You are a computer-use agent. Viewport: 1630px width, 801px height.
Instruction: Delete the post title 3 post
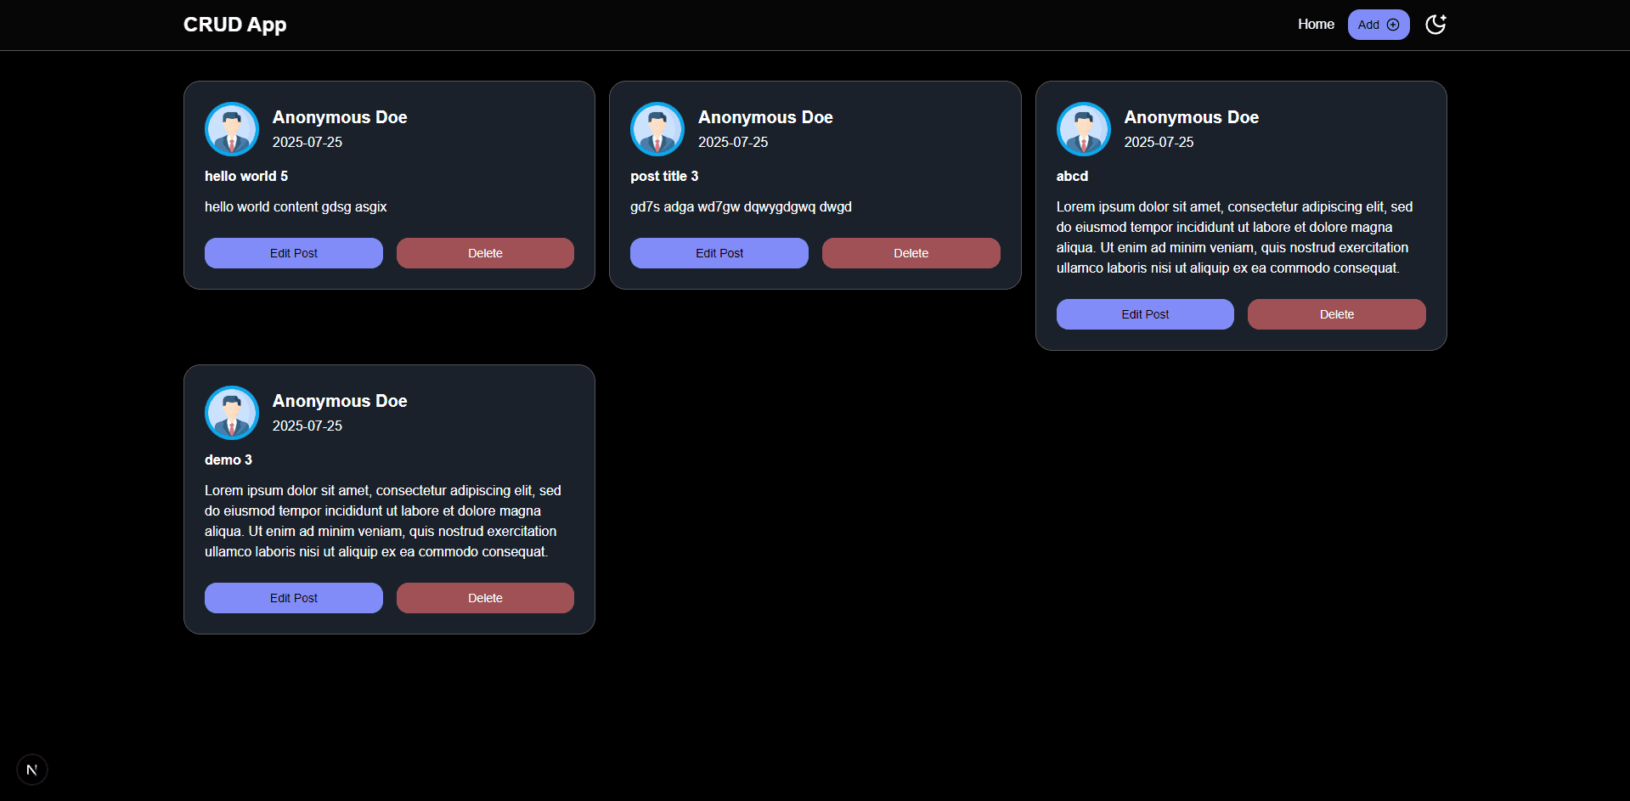pos(911,253)
